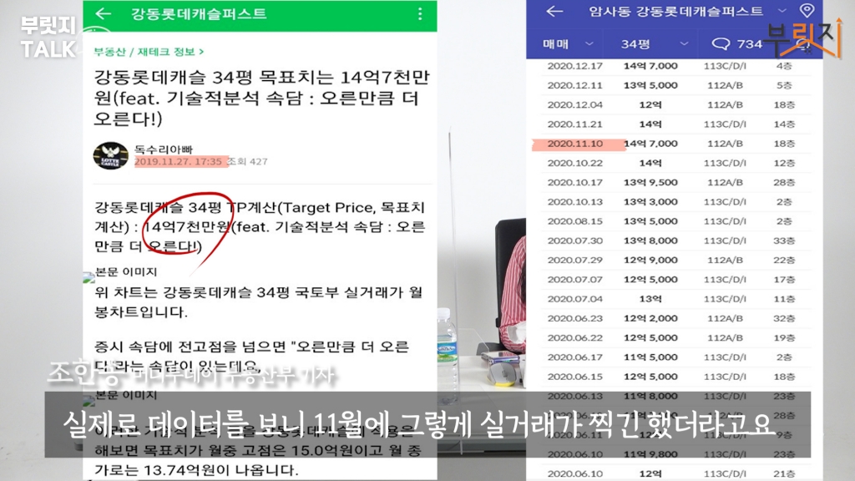Click the post date 2019.11.27. 17:35
Image resolution: width=855 pixels, height=481 pixels.
[x=178, y=161]
